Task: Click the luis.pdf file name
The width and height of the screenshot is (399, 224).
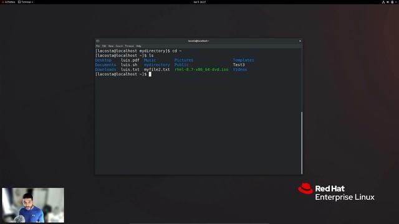Action: click(130, 60)
